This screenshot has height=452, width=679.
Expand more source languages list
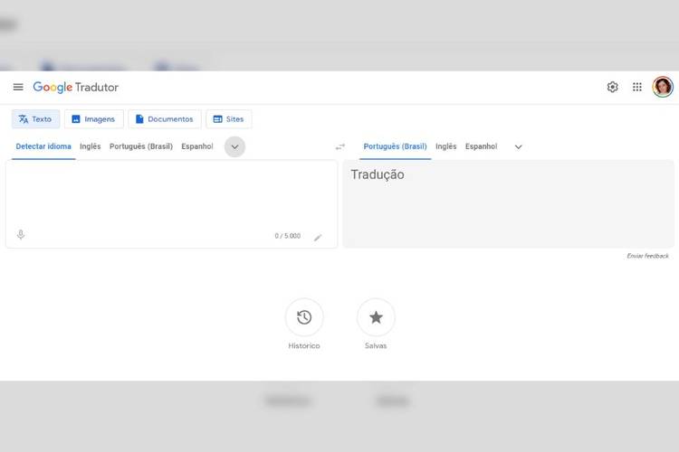point(234,146)
